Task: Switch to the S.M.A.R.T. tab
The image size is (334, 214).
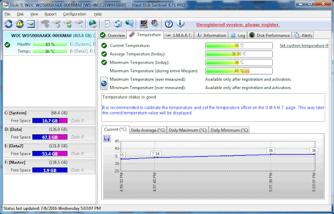Action: (x=179, y=35)
